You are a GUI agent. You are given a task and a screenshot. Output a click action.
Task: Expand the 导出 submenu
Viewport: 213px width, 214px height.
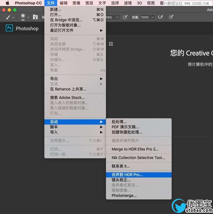75,79
